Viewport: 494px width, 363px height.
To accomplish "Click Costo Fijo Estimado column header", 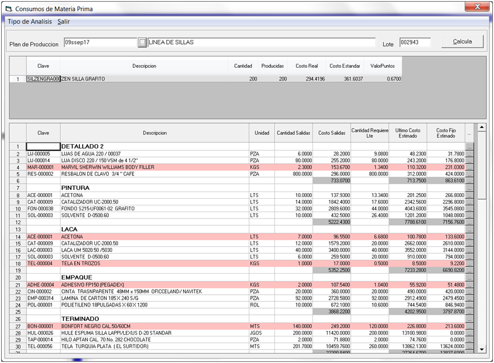I will pyautogui.click(x=446, y=133).
